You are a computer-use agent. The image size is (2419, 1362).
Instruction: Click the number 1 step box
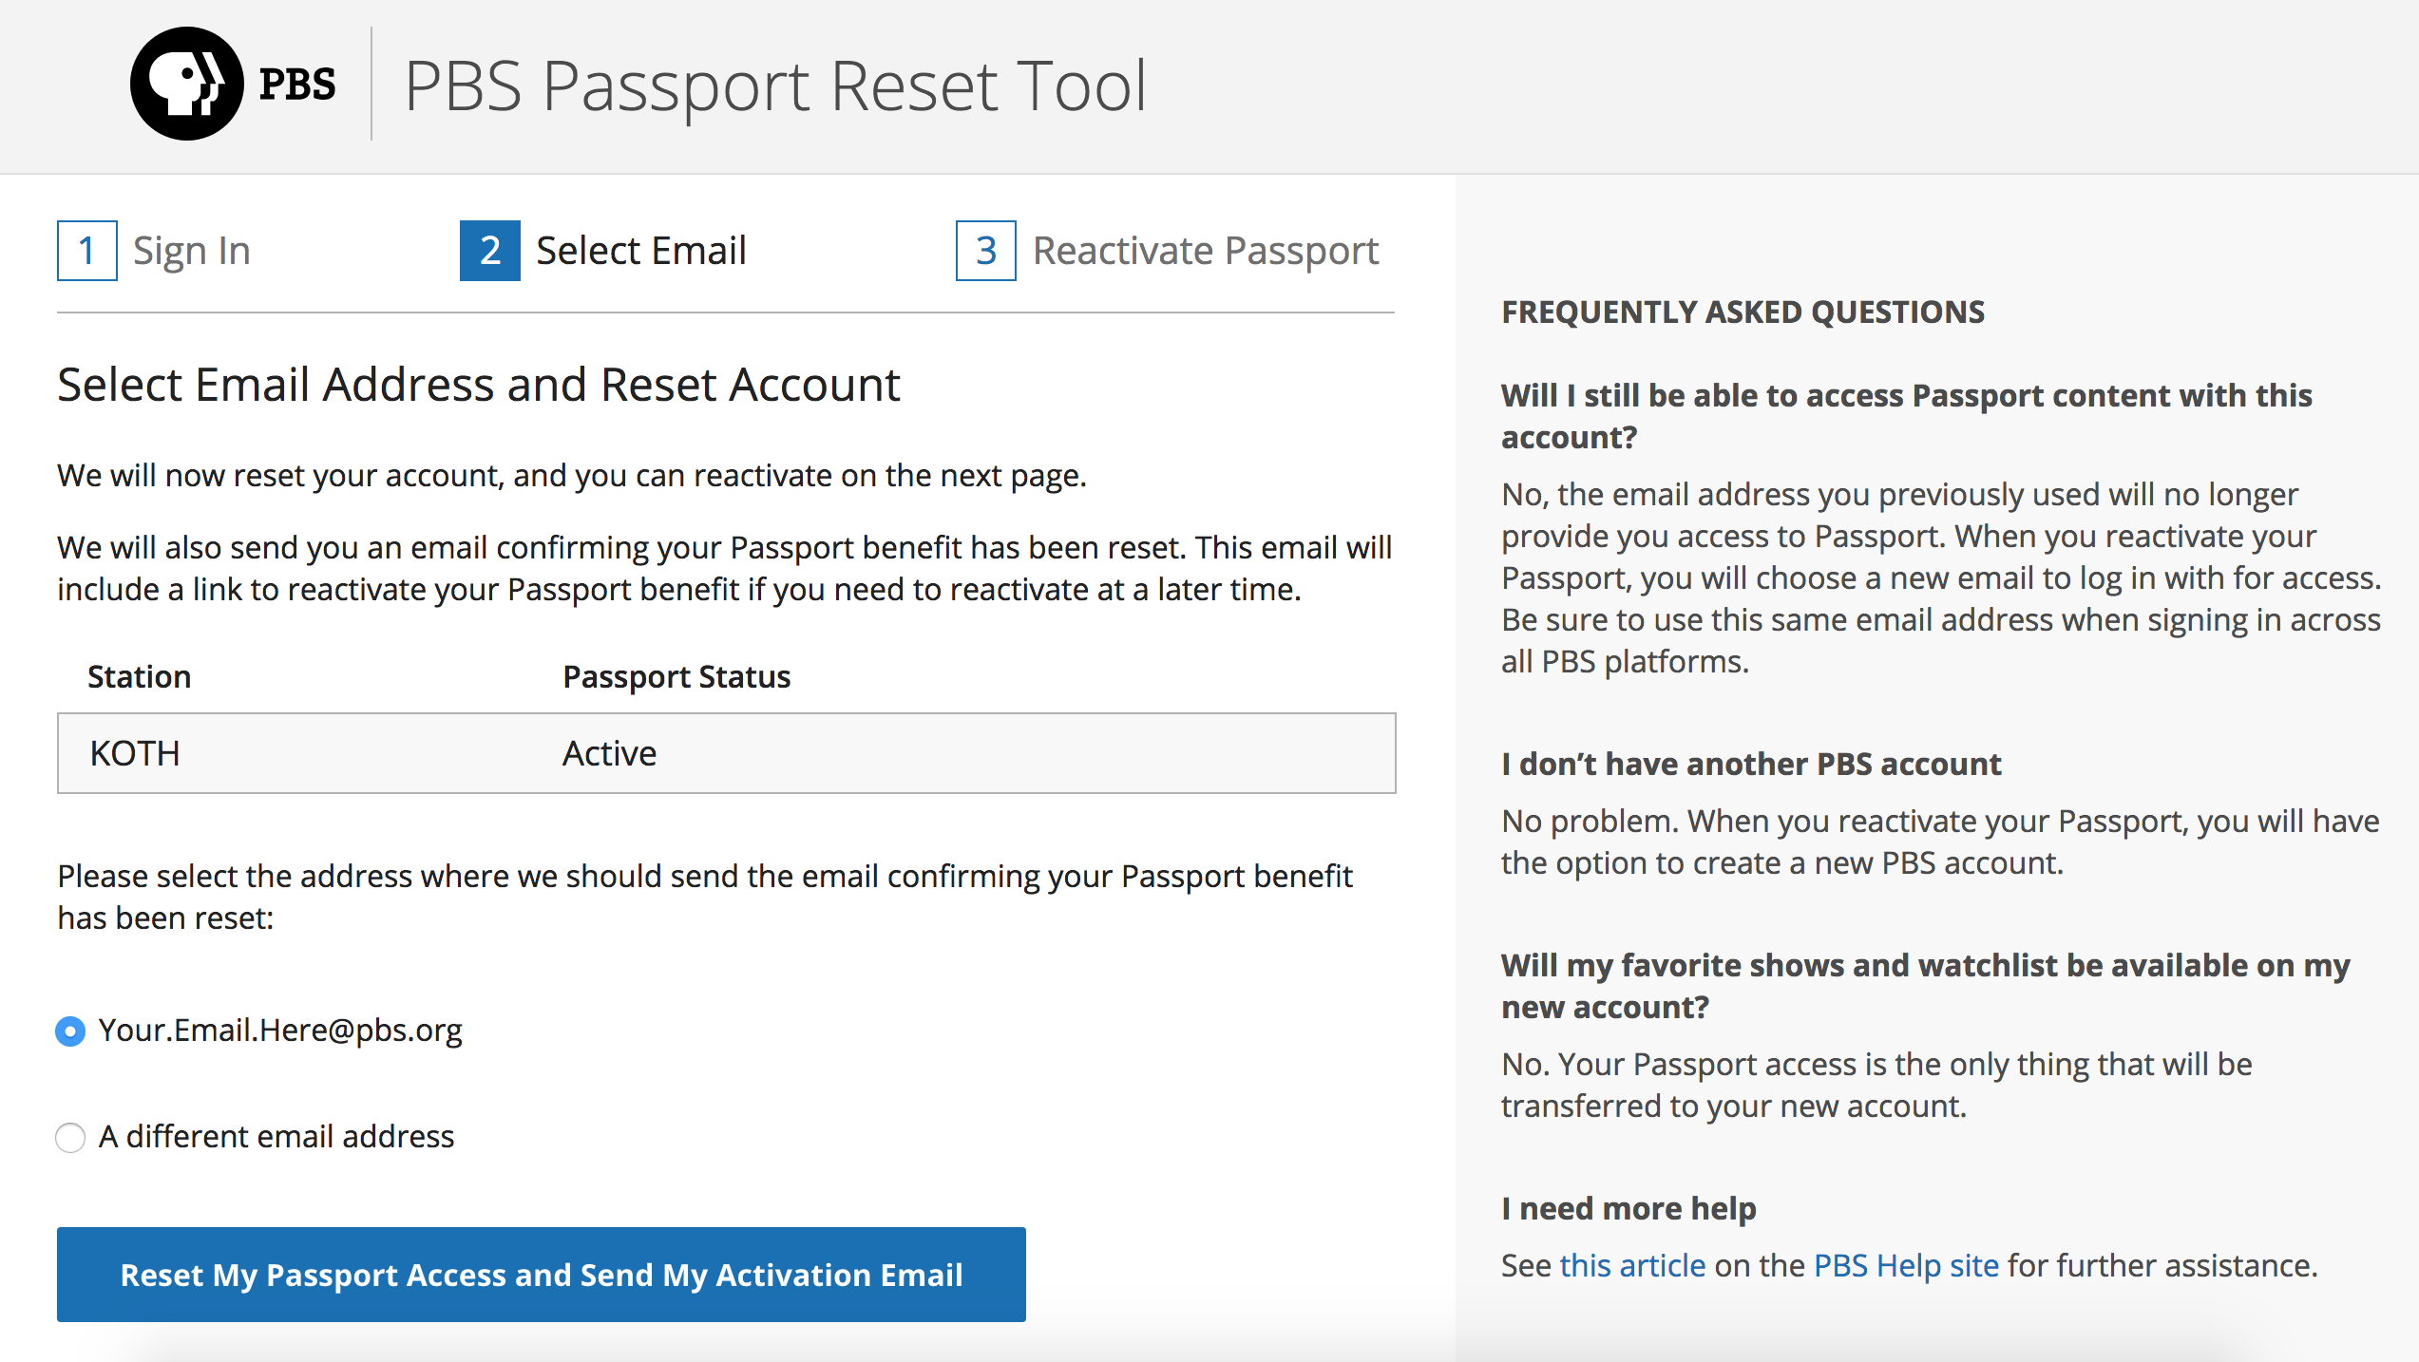point(87,251)
